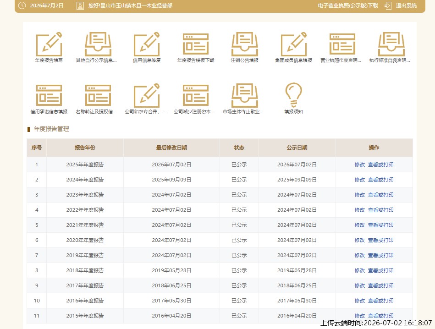Click 修改 for 2020年年度报告
The height and width of the screenshot is (329, 435).
359,240
